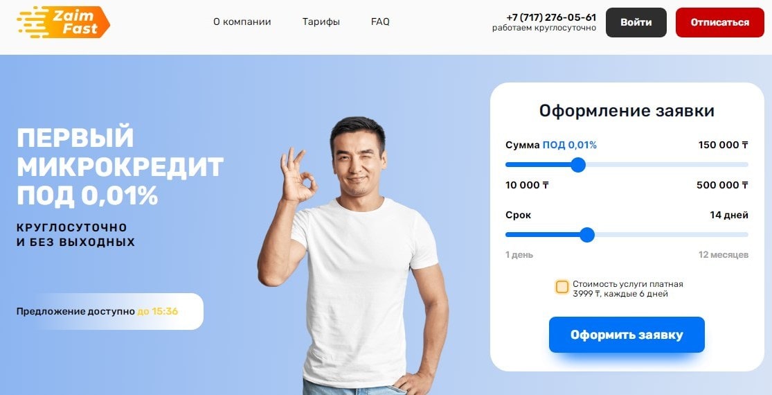Screen dimensions: 772x395
Task: Click the Zaim Fast logo
Action: tap(63, 22)
